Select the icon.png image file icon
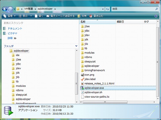 82,75
